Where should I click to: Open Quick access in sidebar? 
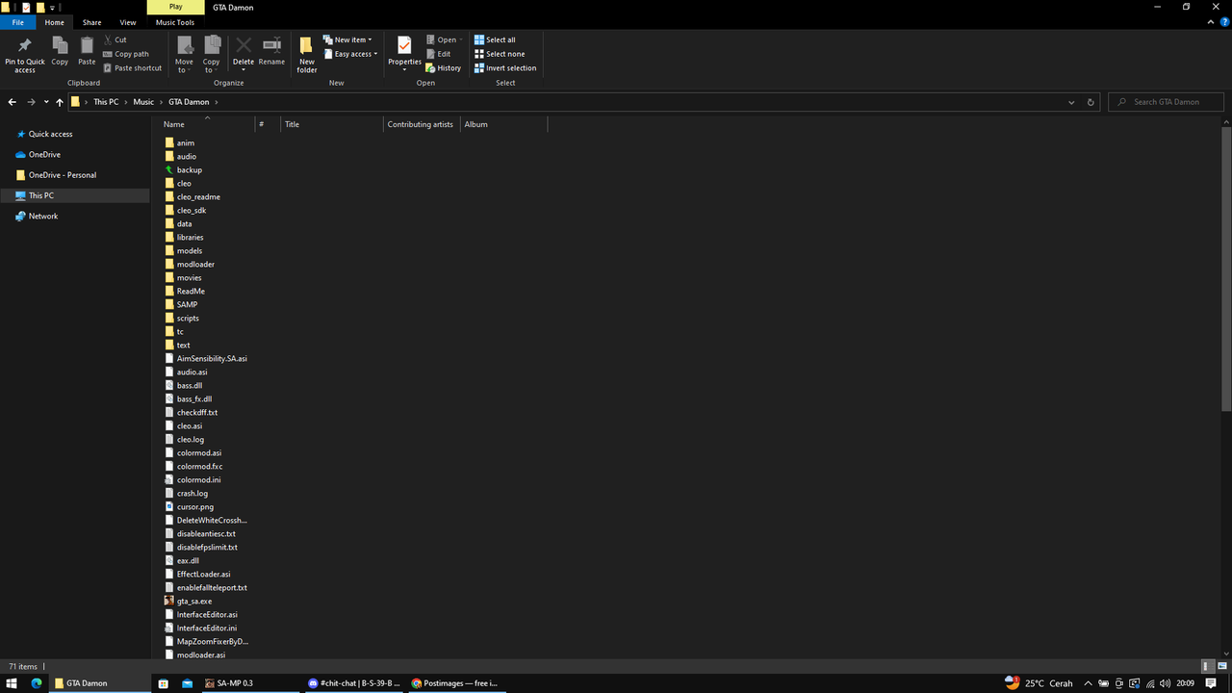pyautogui.click(x=50, y=134)
